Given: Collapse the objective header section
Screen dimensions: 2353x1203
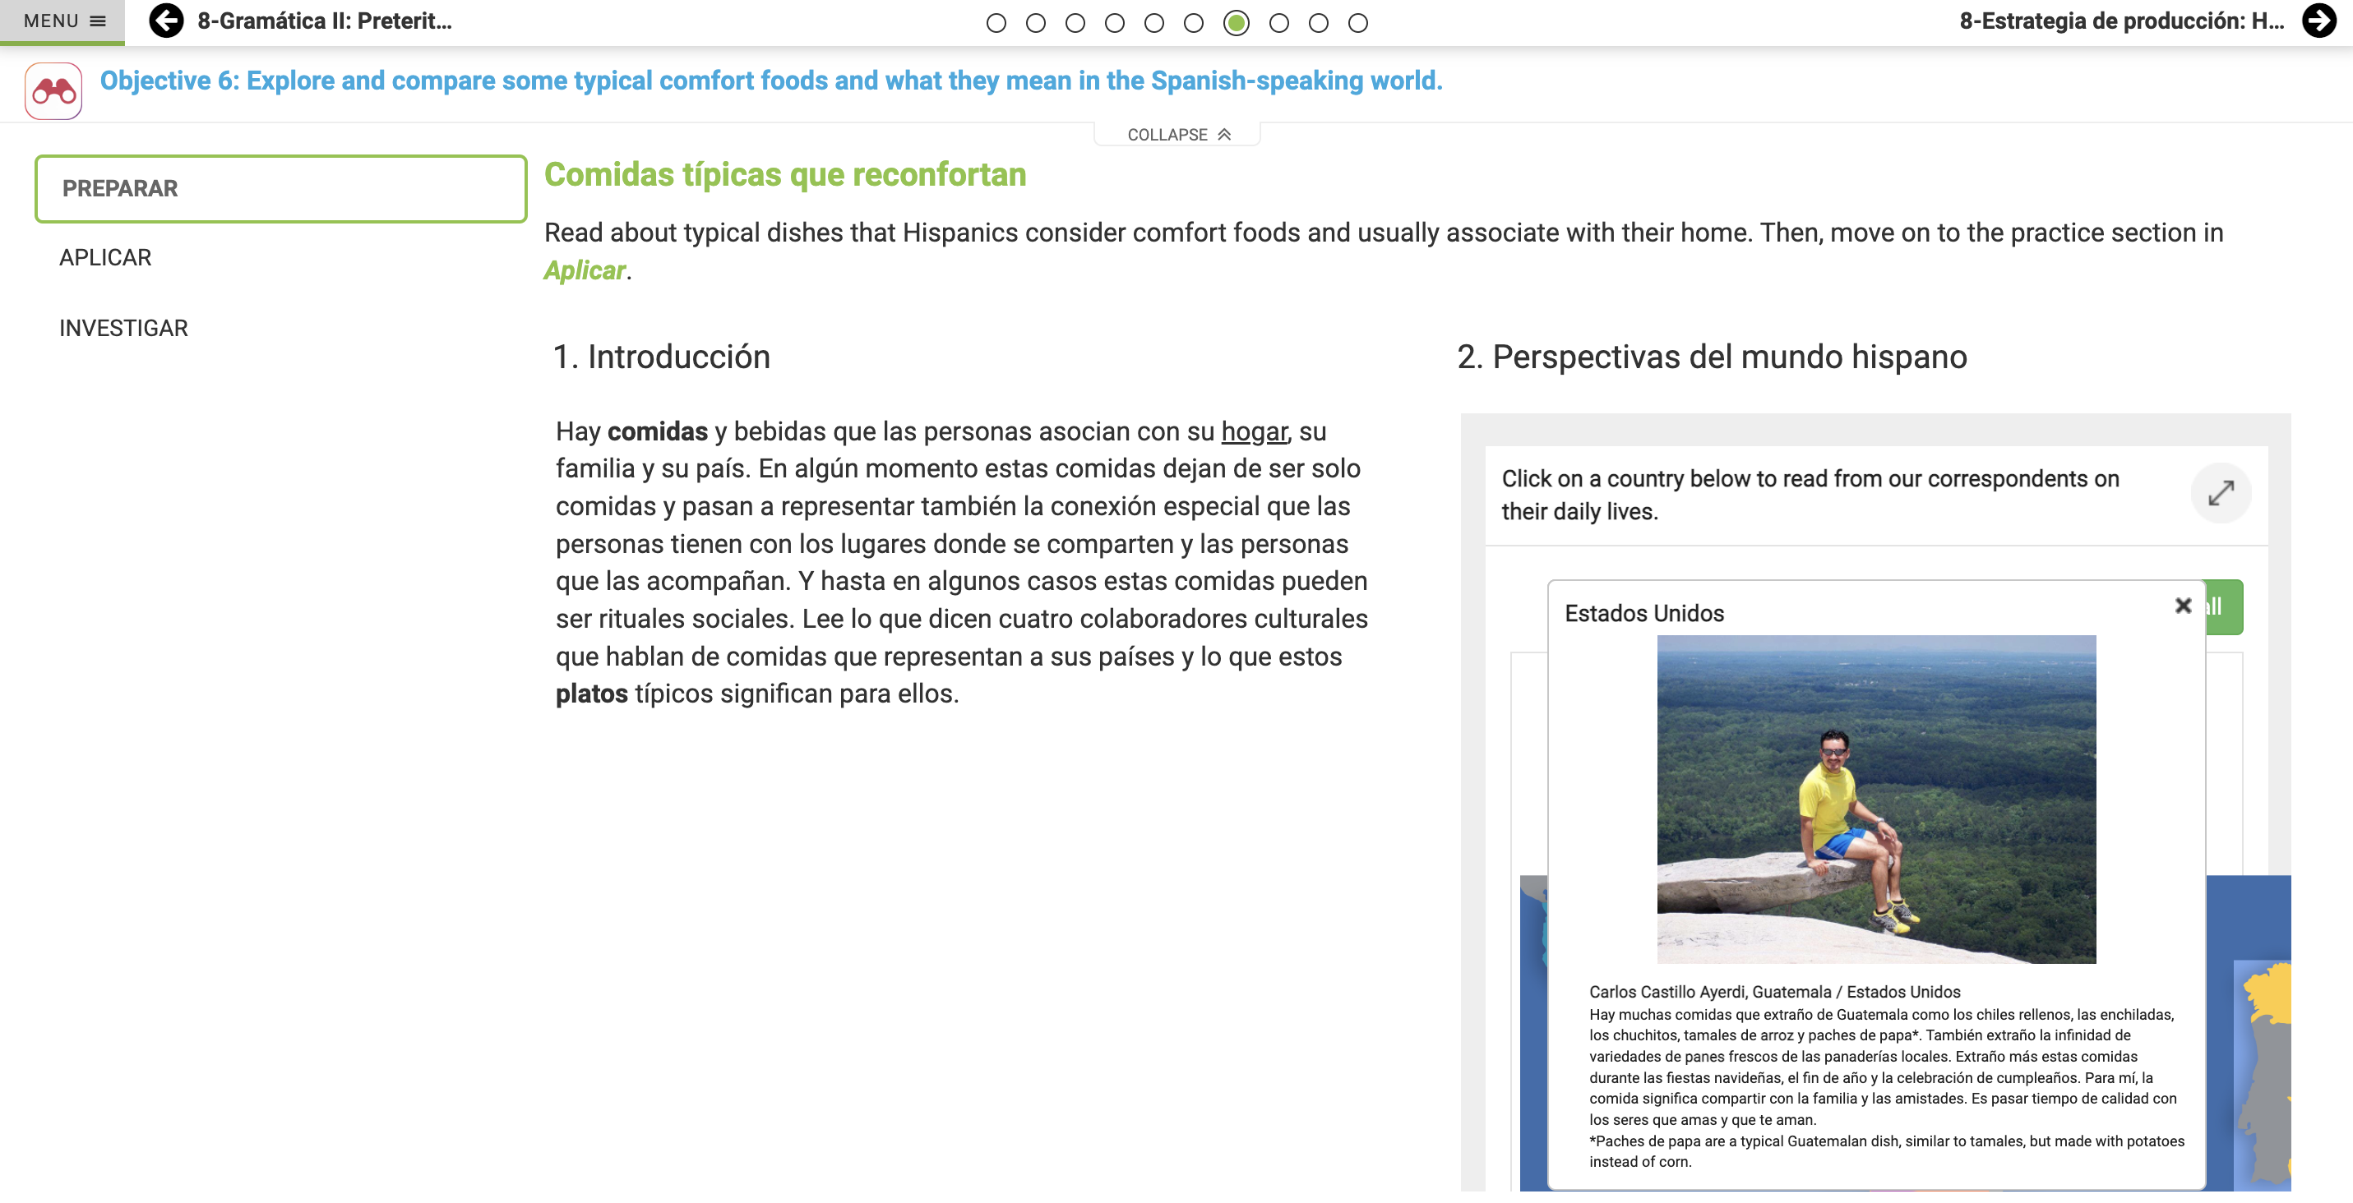Looking at the screenshot, I should [1177, 134].
